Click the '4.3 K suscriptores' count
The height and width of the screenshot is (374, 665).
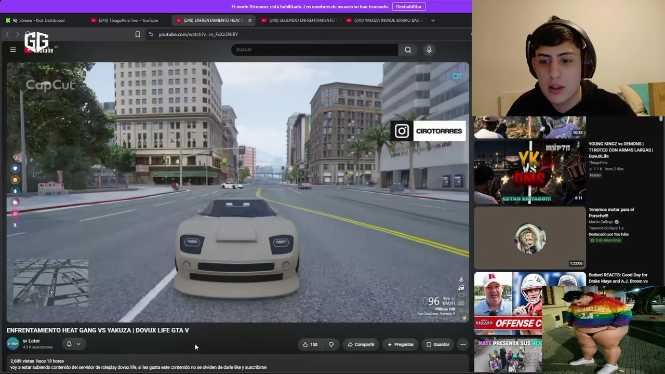pos(38,347)
